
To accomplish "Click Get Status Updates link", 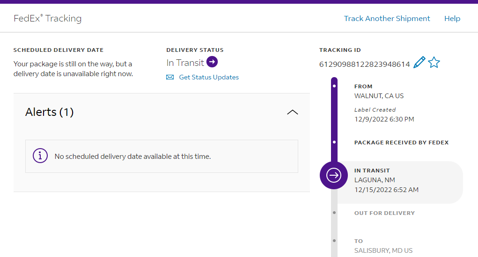I will [x=209, y=78].
